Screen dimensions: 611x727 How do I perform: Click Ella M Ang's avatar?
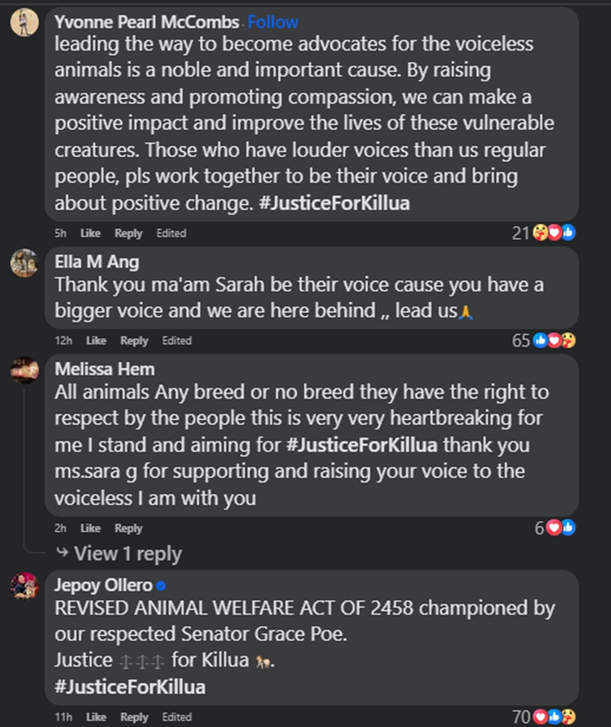pos(24,262)
